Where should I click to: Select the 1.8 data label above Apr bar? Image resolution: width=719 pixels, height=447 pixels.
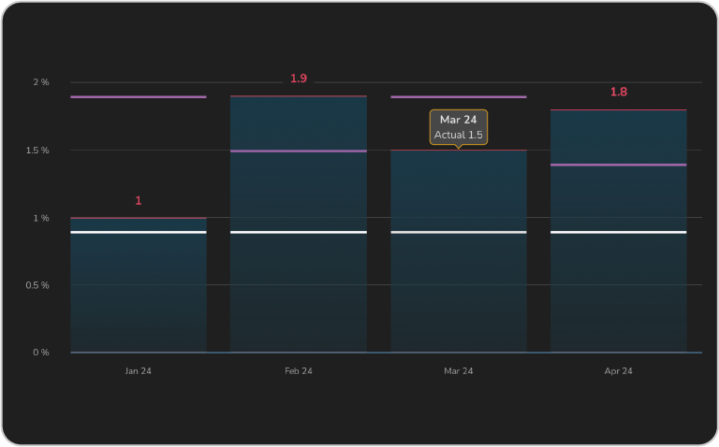[619, 93]
